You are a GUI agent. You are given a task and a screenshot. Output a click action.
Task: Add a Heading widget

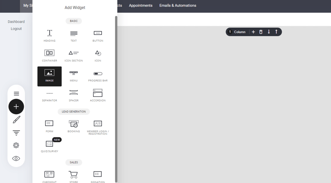pyautogui.click(x=50, y=36)
